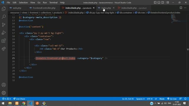This screenshot has width=189, height=106.
Task: Toggle panel layout icon in title bar
Action: click(159, 2)
